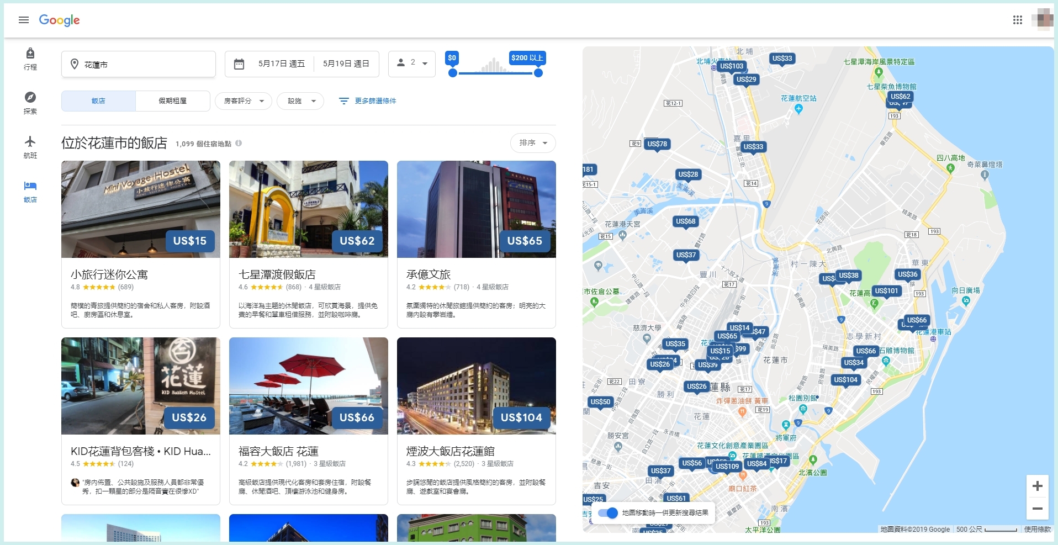Click the $0 minimum price slider handle
Image resolution: width=1058 pixels, height=545 pixels.
(453, 73)
